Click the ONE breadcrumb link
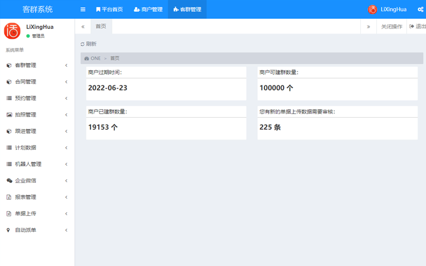Screen dimensions: 426x266 [x=95, y=59]
